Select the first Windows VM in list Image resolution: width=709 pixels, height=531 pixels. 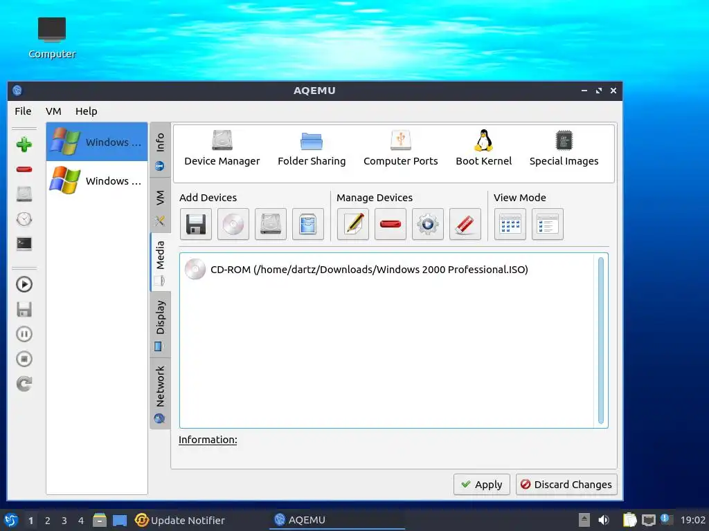[97, 142]
